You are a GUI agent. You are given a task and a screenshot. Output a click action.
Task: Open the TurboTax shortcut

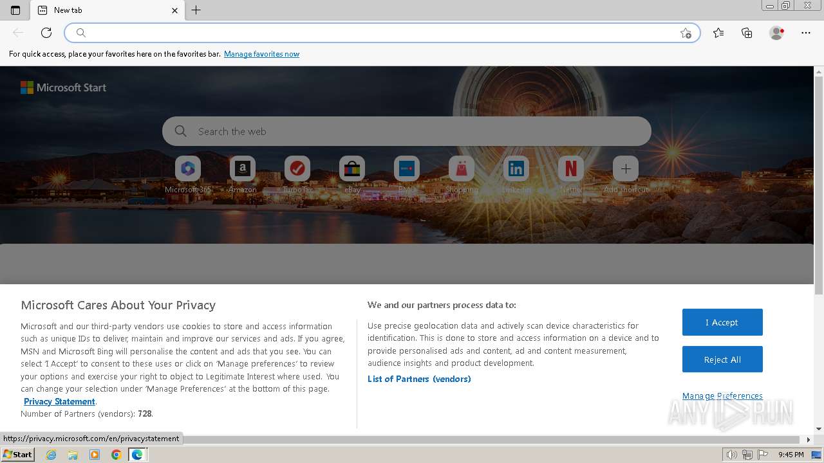(297, 175)
